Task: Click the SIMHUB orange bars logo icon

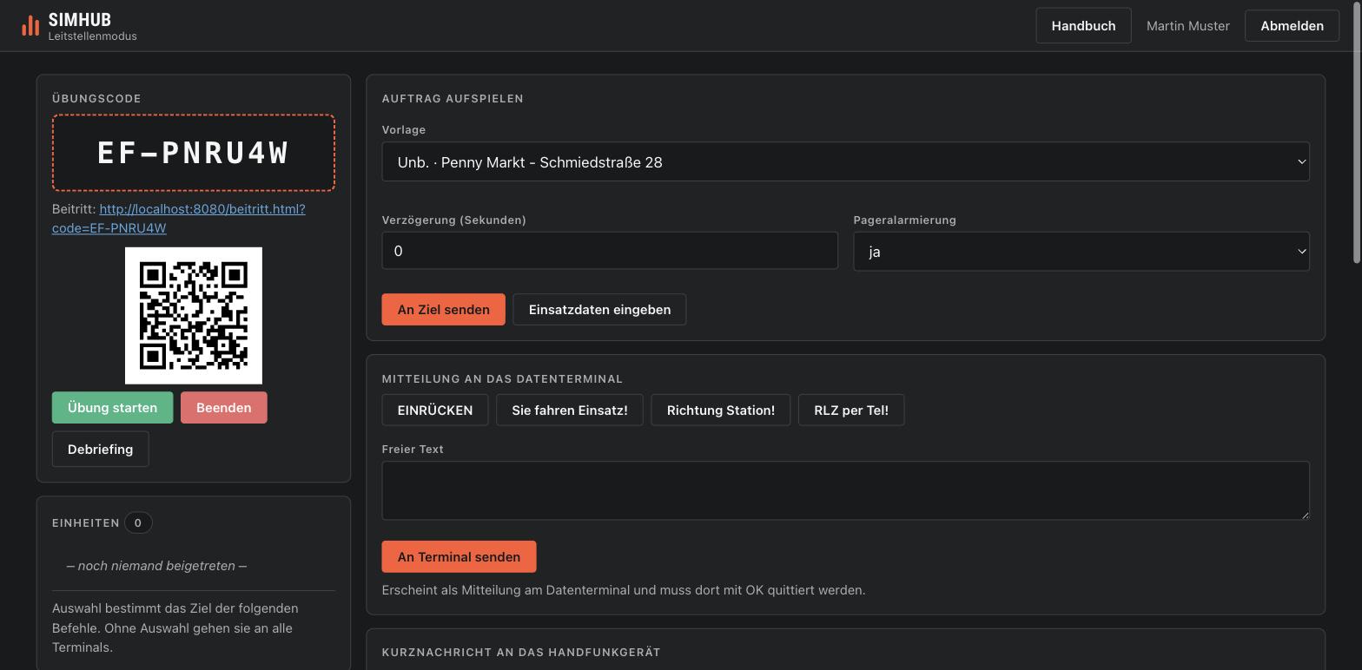Action: coord(30,26)
